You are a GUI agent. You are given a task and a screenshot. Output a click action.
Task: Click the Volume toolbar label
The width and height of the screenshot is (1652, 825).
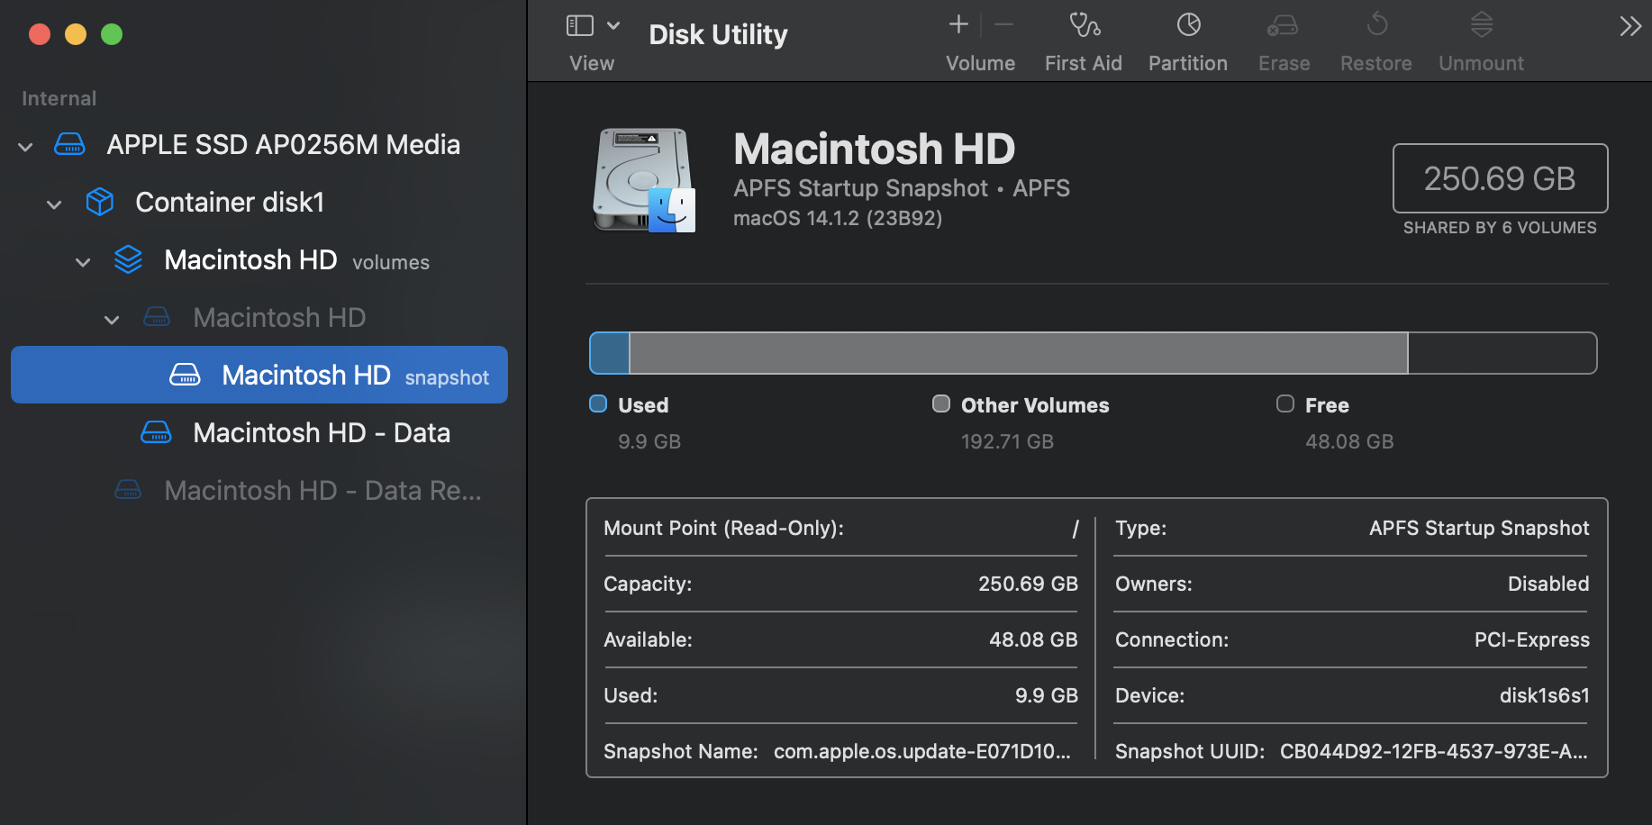980,63
